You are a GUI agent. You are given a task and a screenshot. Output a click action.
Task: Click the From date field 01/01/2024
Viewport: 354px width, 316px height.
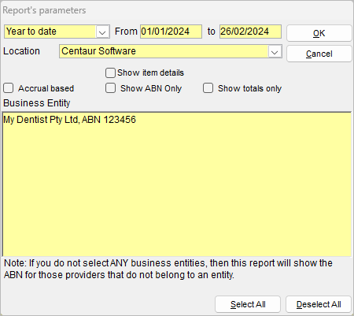pyautogui.click(x=171, y=32)
